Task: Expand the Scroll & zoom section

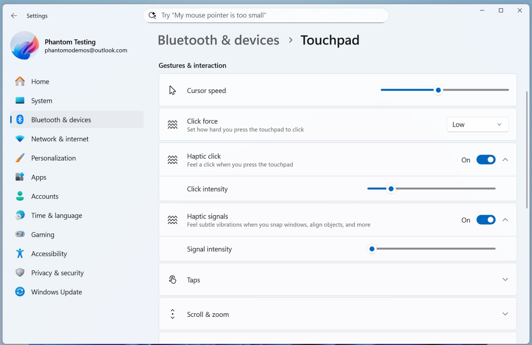Action: click(505, 314)
